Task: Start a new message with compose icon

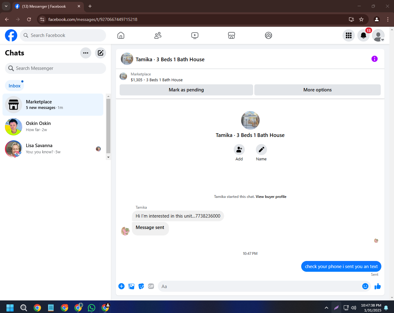Action: click(101, 53)
